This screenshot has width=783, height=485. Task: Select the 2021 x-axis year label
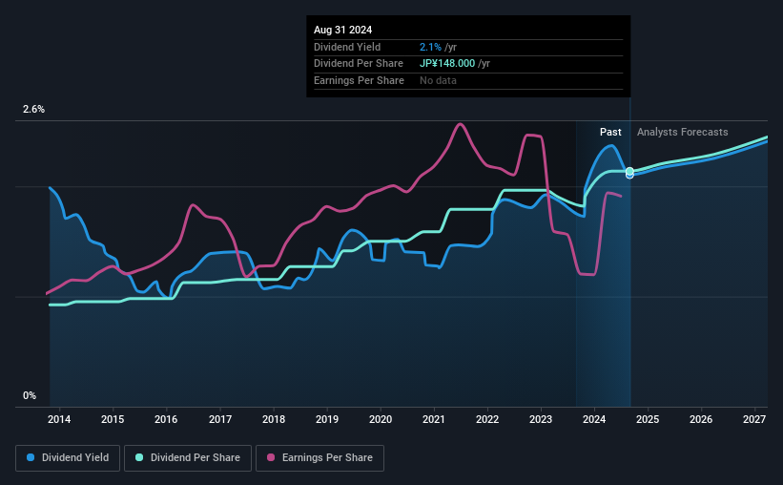pos(433,419)
